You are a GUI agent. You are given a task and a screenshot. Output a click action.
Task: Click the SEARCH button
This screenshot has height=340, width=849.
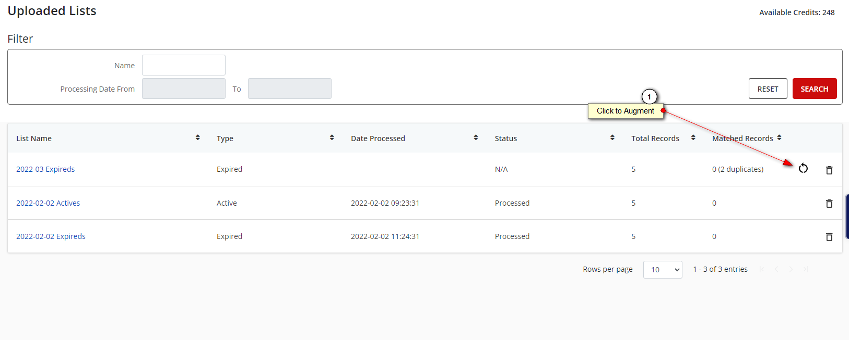(815, 89)
